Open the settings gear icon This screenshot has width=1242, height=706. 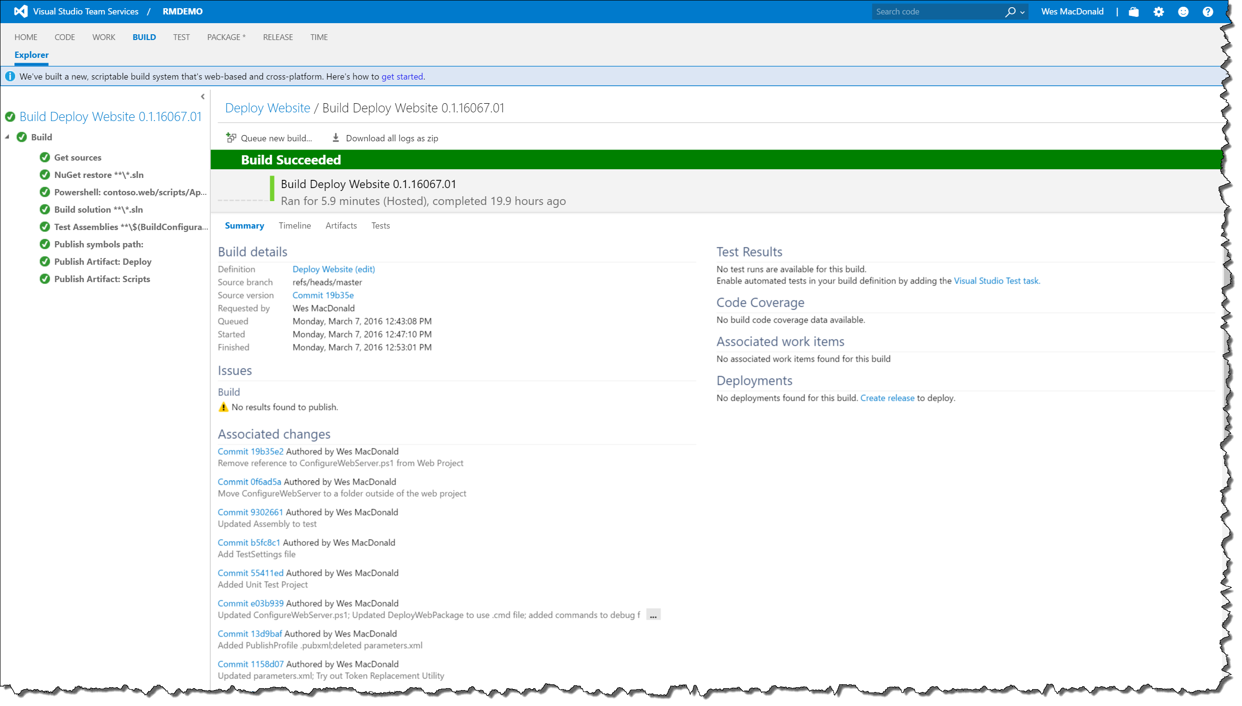tap(1159, 12)
